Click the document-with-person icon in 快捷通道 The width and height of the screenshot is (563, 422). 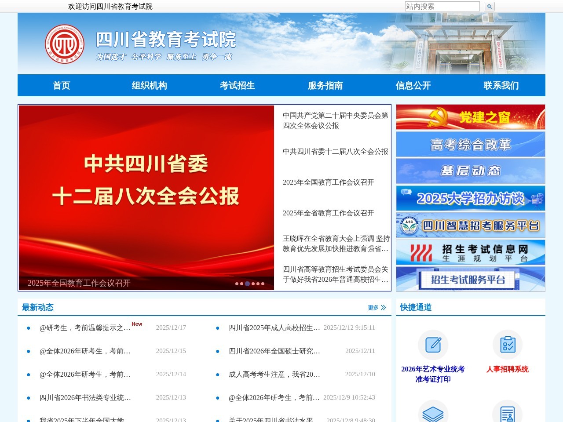(508, 413)
